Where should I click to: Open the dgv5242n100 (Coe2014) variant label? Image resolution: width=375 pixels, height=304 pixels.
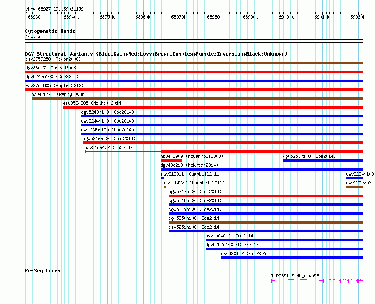[x=52, y=77]
